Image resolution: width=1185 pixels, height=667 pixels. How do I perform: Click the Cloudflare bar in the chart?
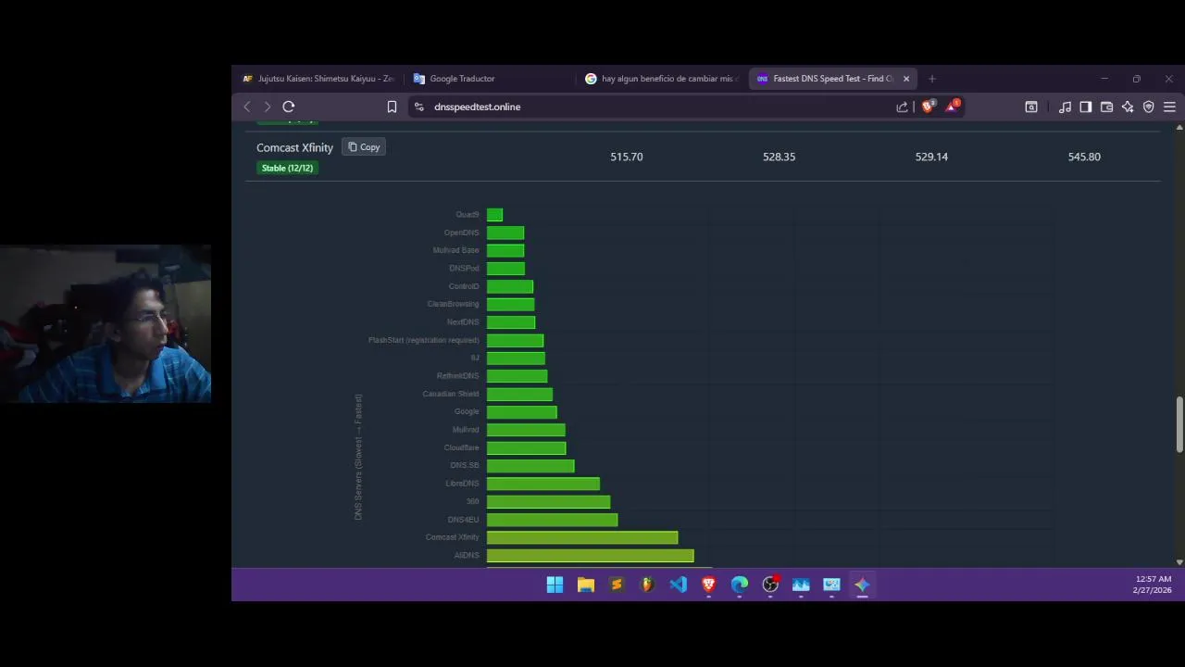pyautogui.click(x=526, y=448)
